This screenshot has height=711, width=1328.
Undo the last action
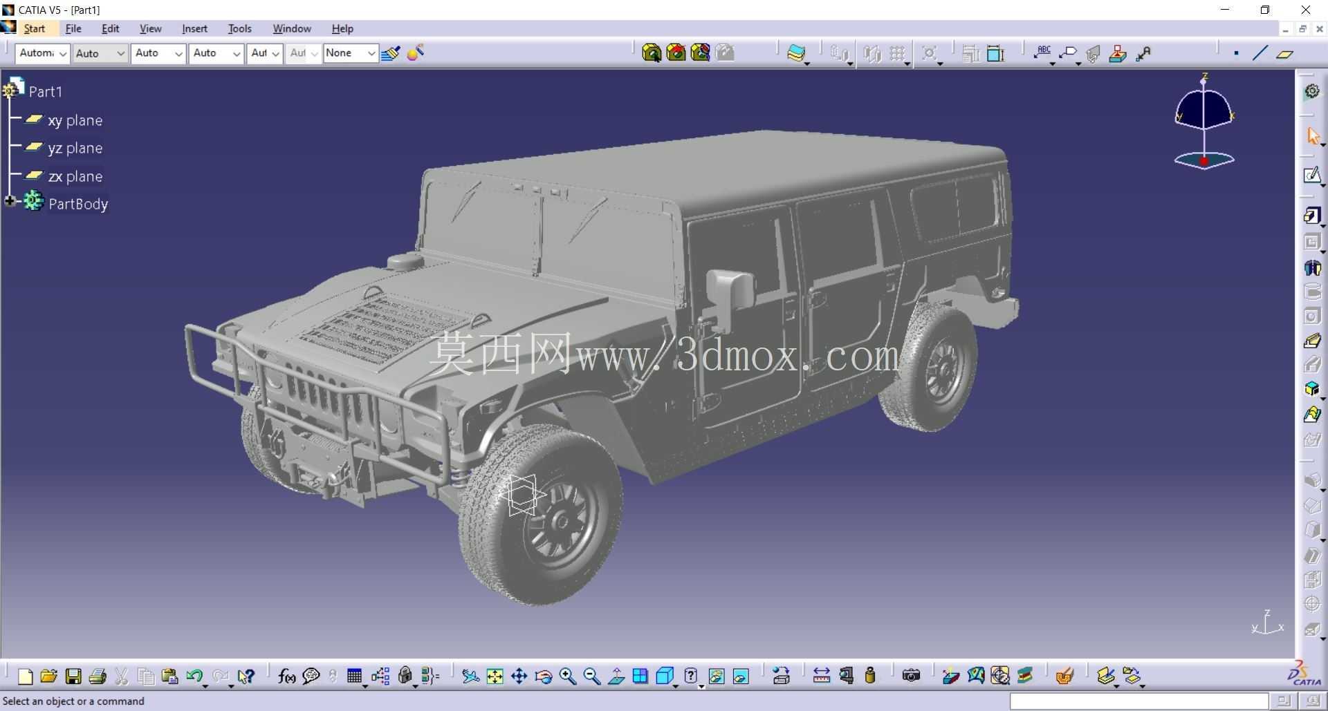tap(194, 676)
